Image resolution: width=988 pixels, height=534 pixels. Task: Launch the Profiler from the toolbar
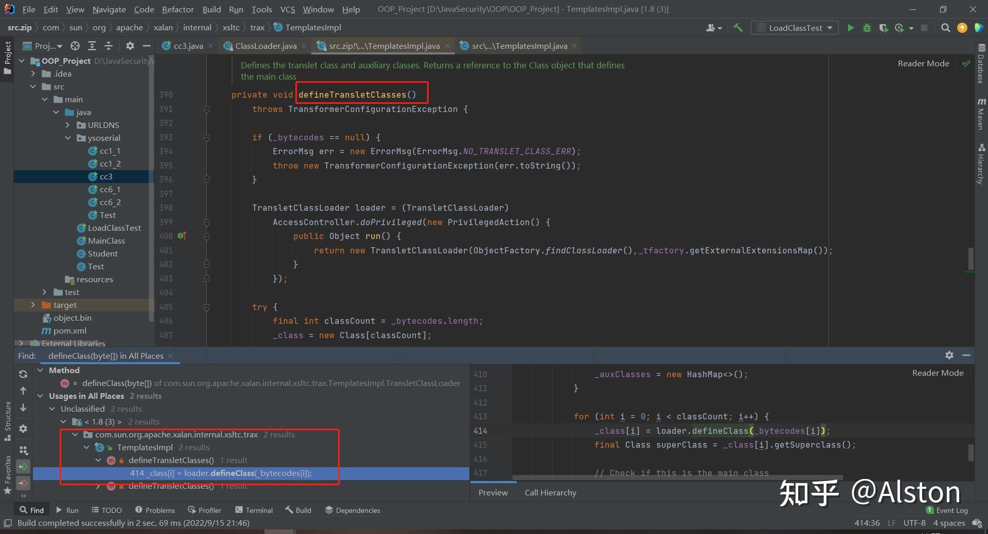point(899,28)
